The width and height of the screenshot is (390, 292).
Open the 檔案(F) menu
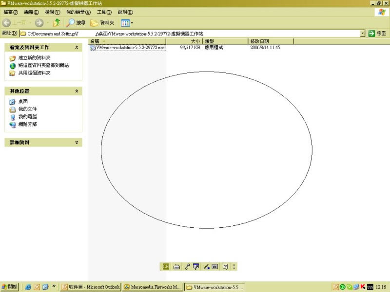[x=11, y=12]
